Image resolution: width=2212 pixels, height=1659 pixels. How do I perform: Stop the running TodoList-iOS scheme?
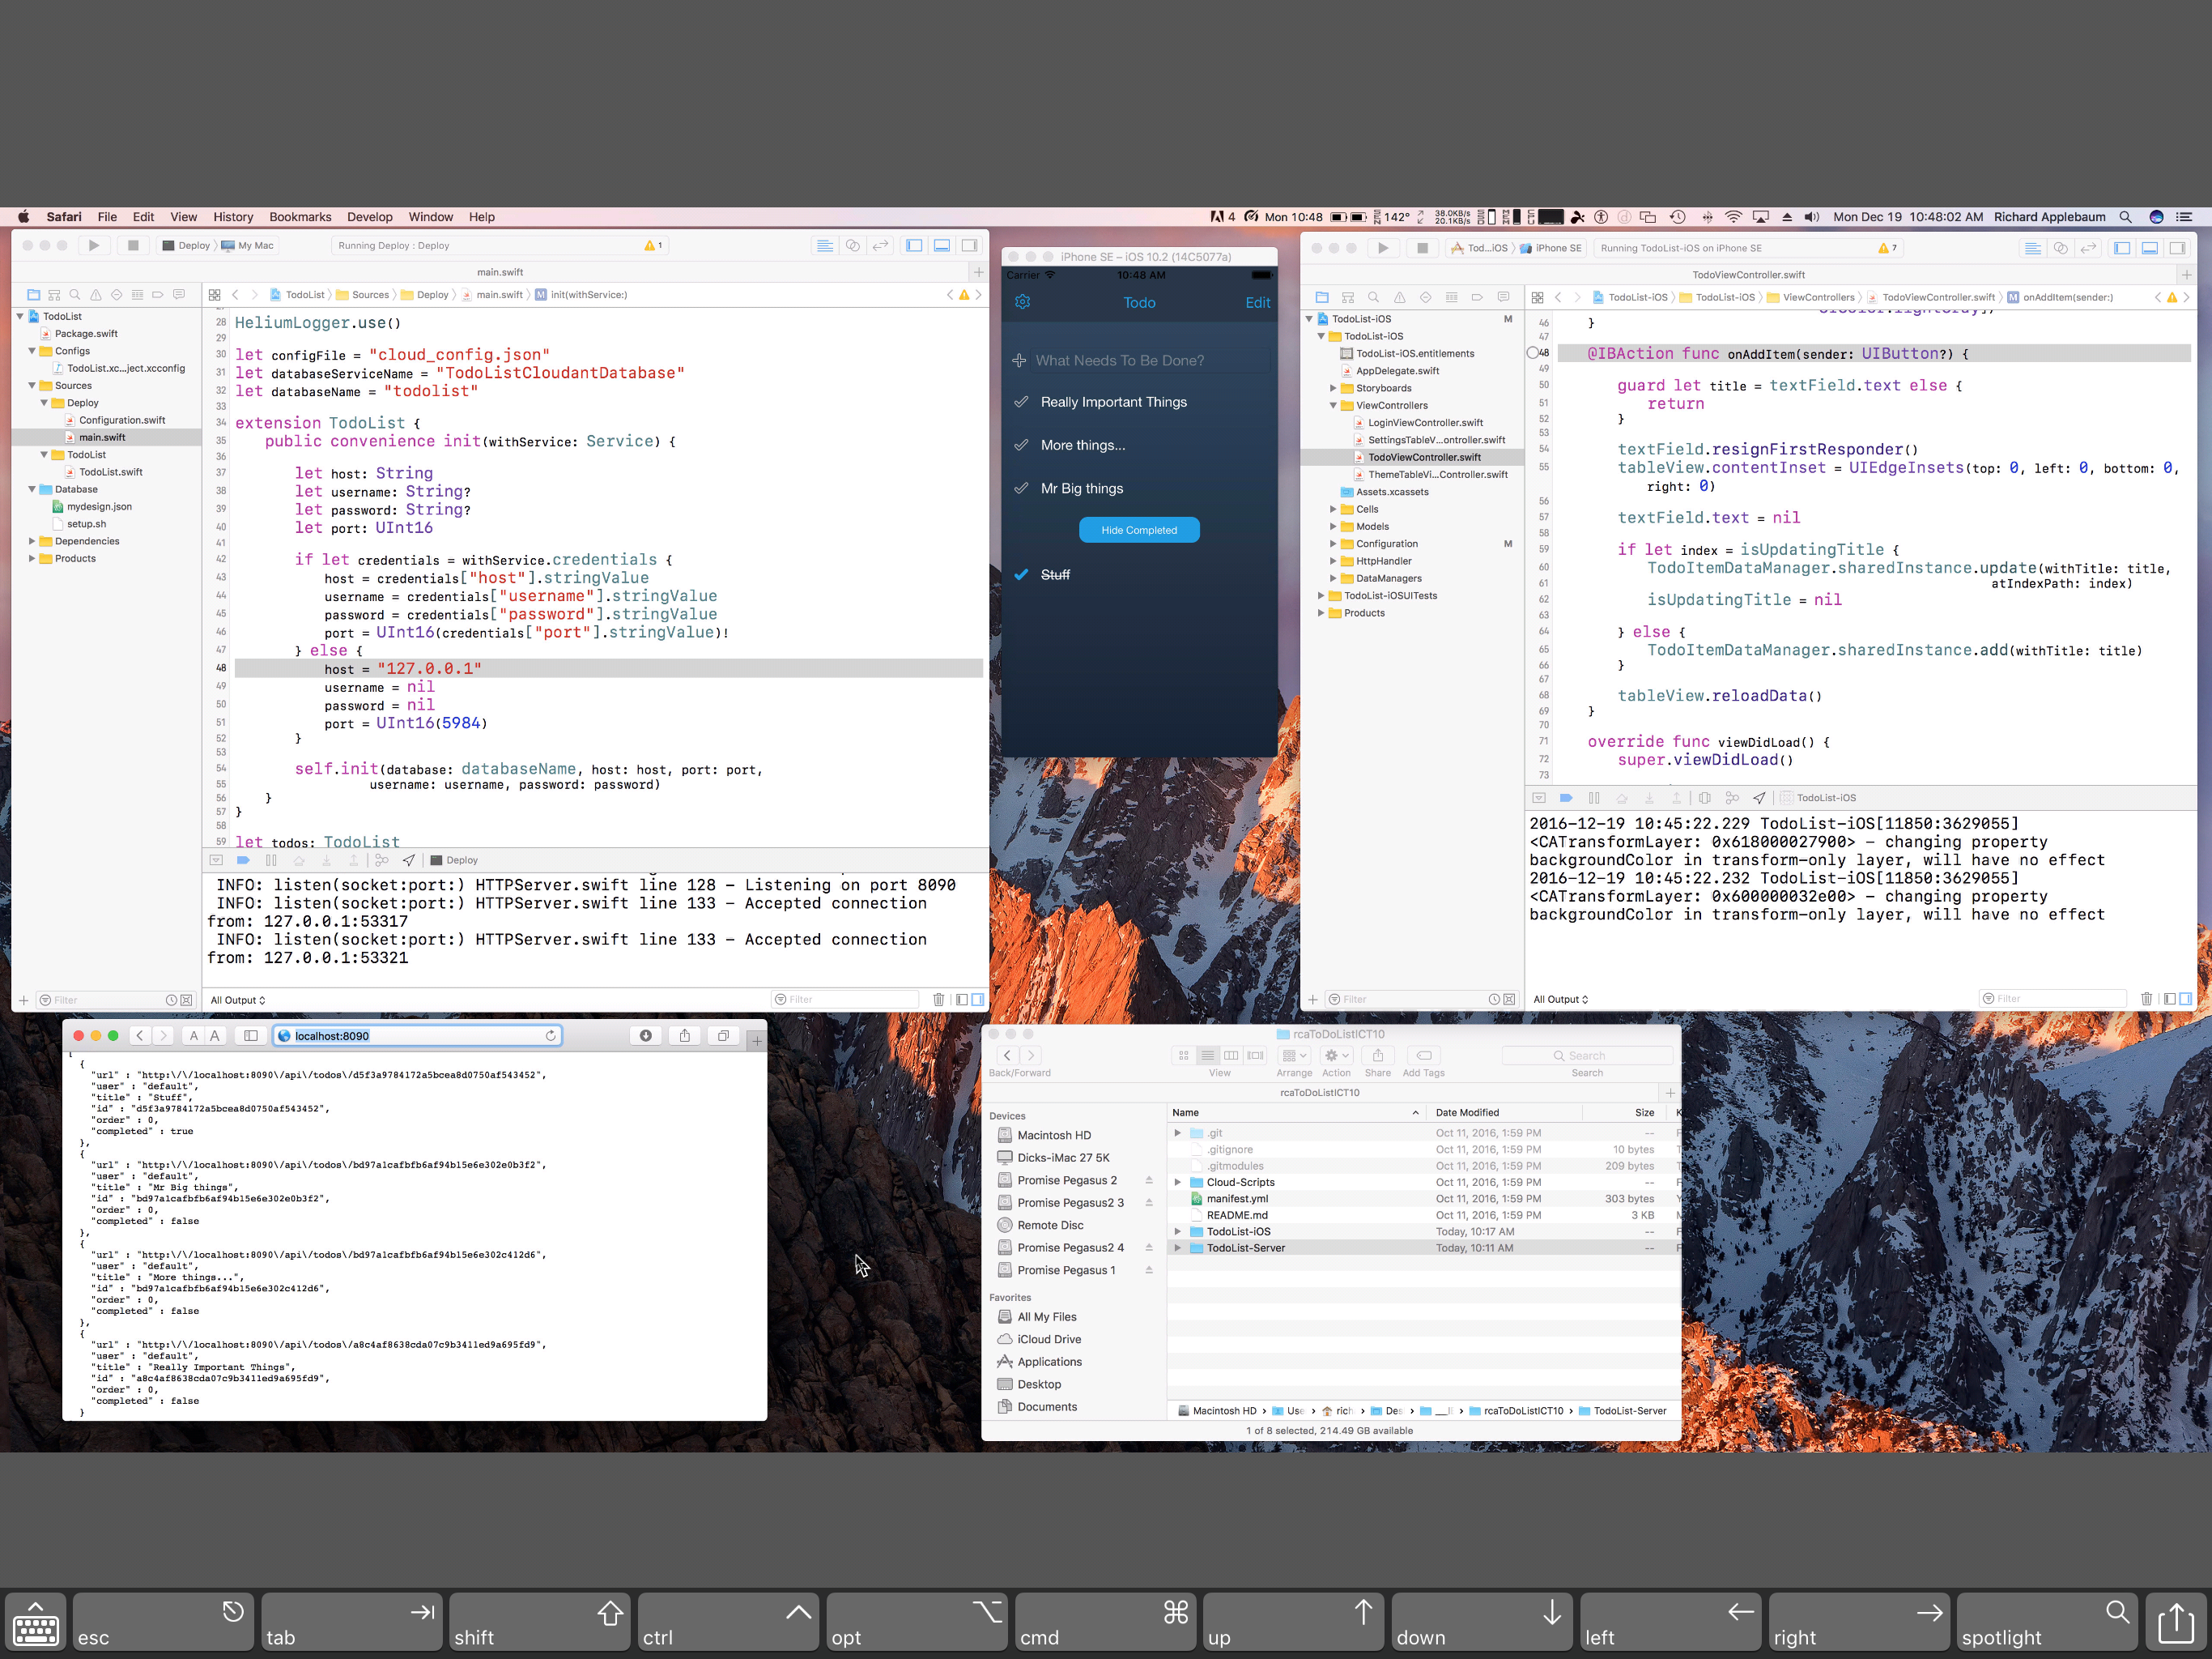(1422, 248)
